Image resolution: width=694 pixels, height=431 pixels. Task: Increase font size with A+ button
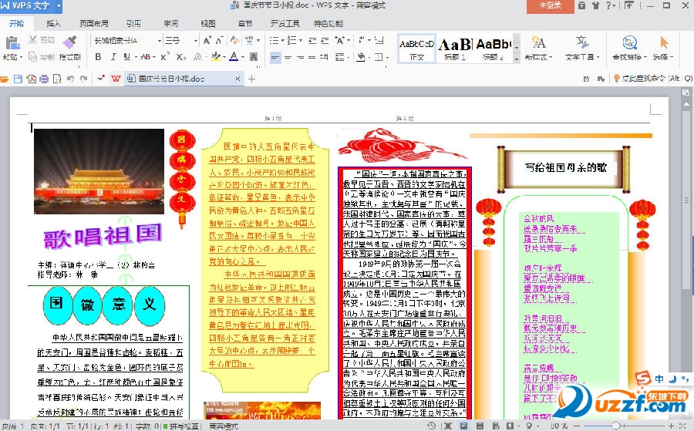click(207, 40)
